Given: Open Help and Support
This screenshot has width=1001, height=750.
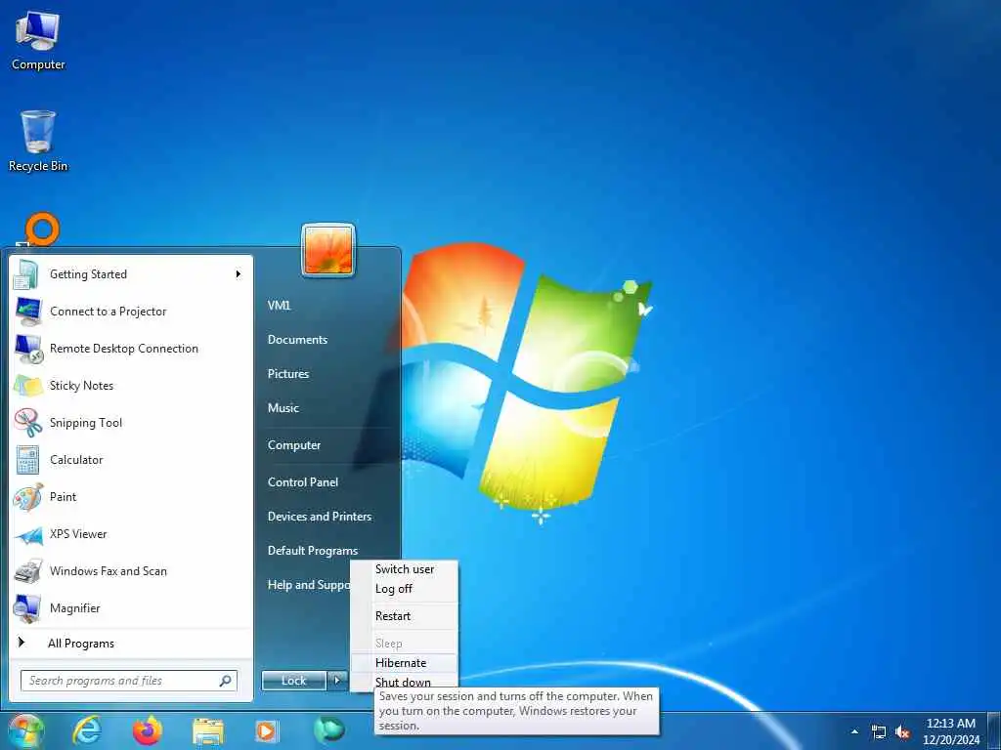Looking at the screenshot, I should (x=308, y=585).
